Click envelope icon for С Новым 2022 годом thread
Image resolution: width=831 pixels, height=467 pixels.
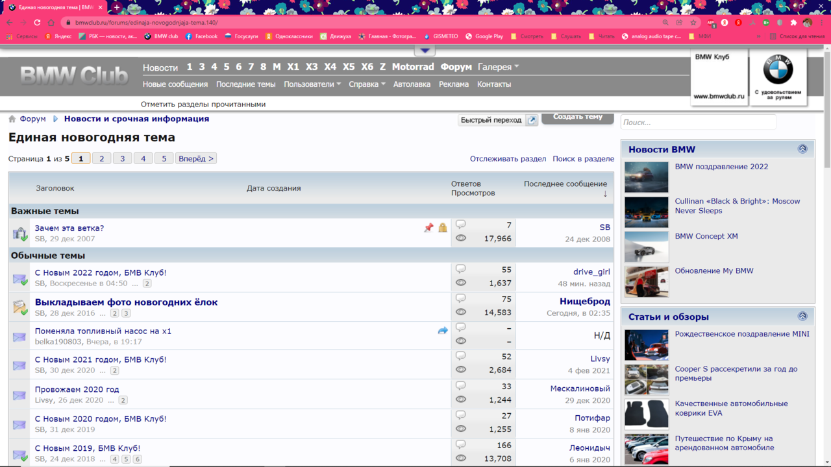point(19,280)
